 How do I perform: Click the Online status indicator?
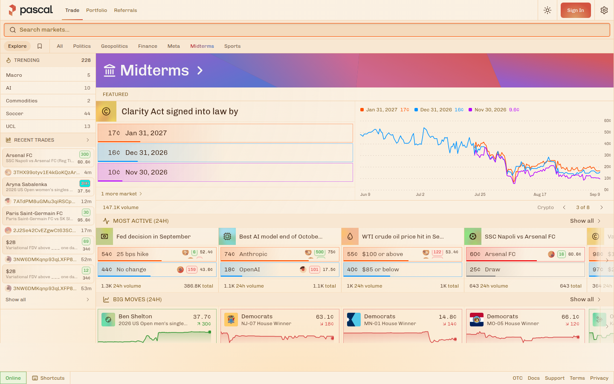point(13,378)
